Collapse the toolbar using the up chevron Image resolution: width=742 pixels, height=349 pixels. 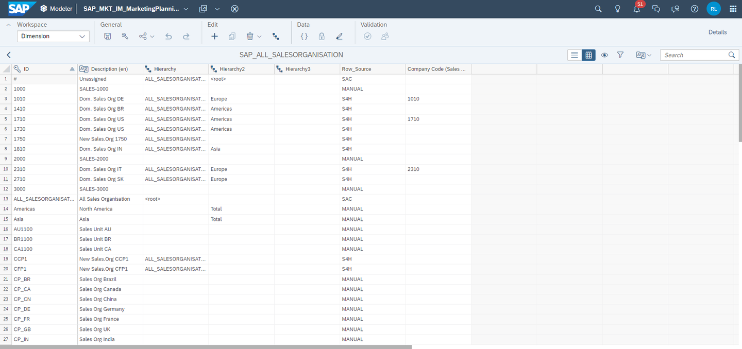pyautogui.click(x=9, y=25)
